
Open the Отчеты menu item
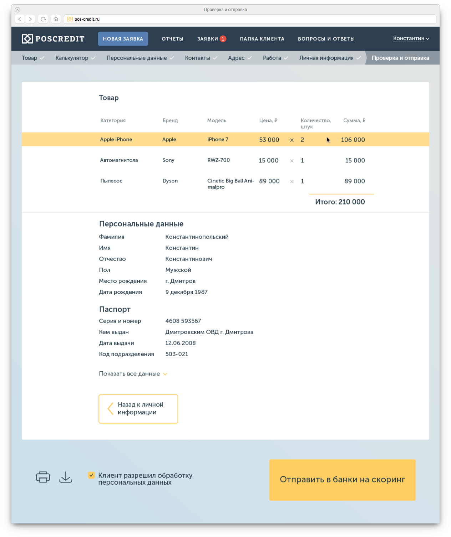point(172,39)
